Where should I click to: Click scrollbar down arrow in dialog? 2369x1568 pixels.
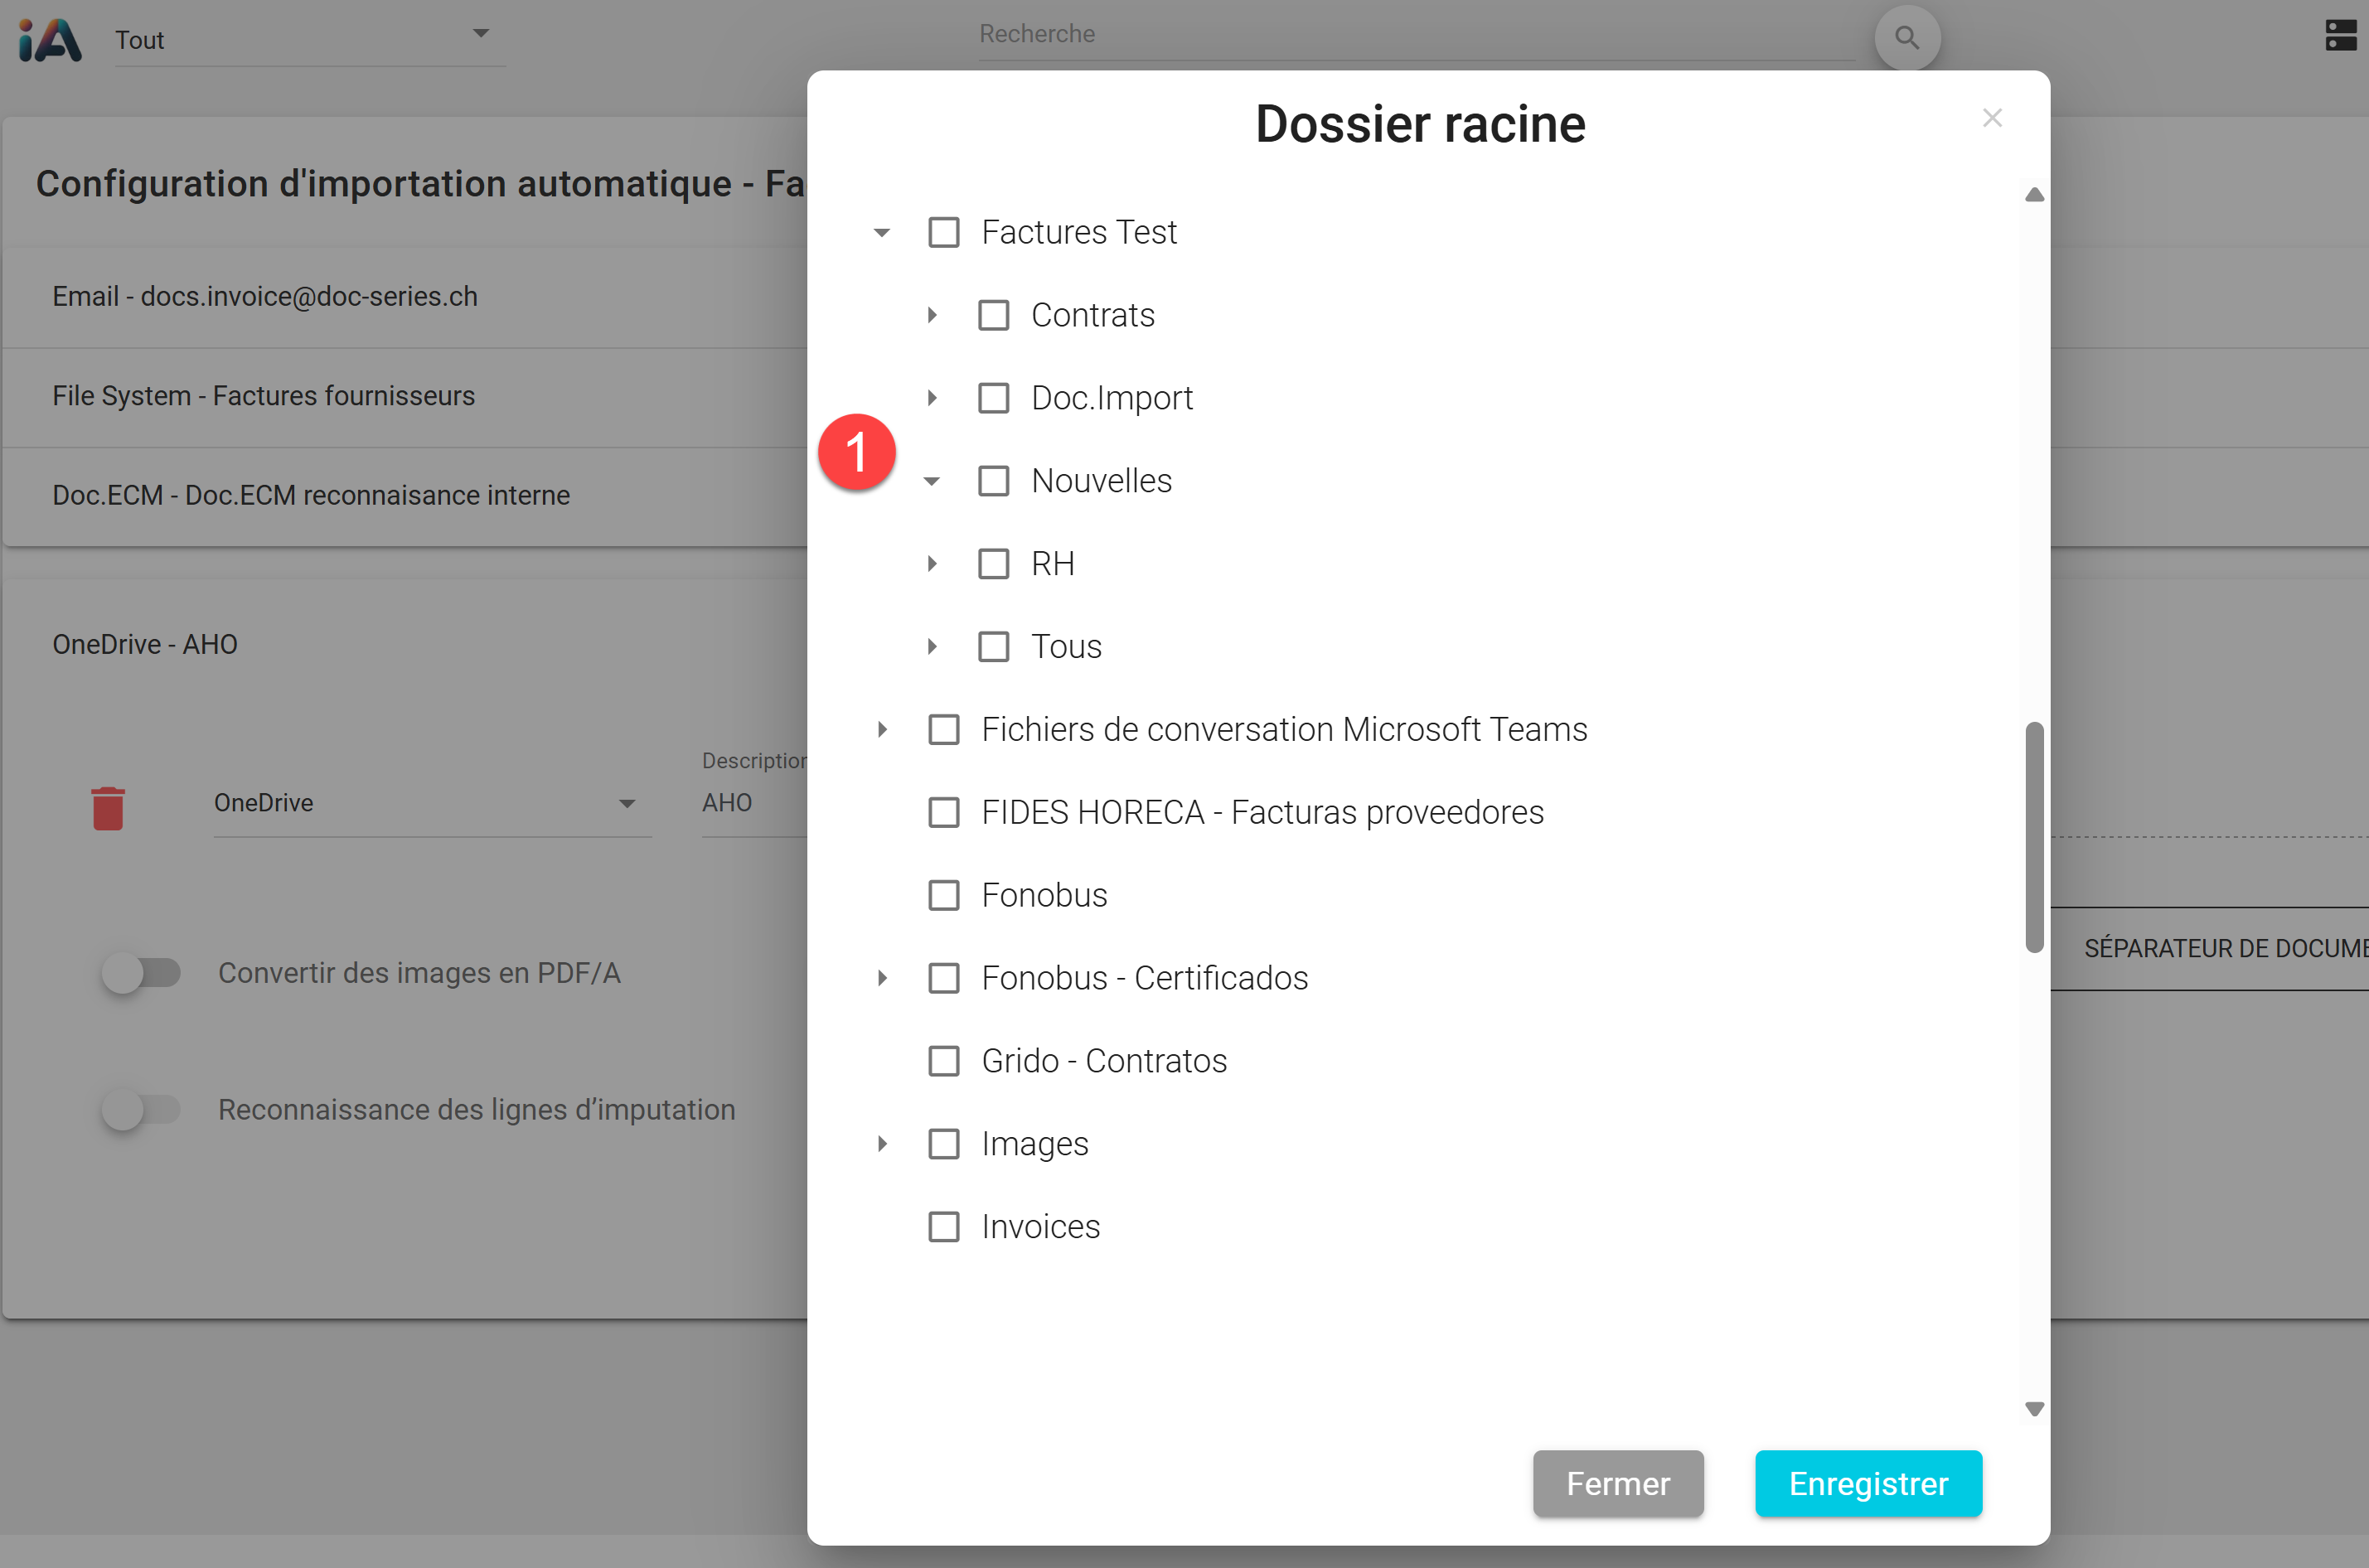point(2033,1408)
